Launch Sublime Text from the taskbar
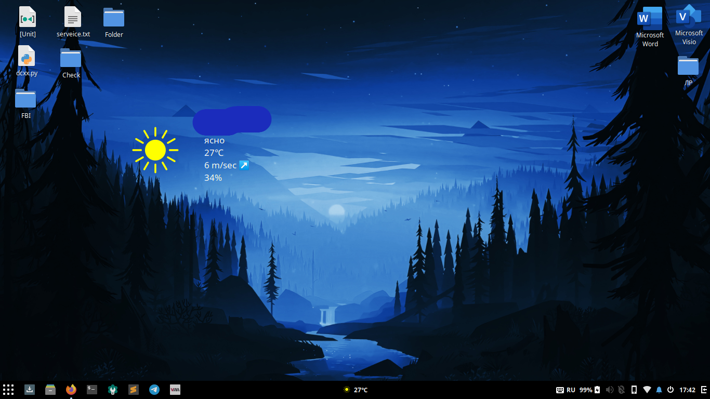 coord(134,390)
